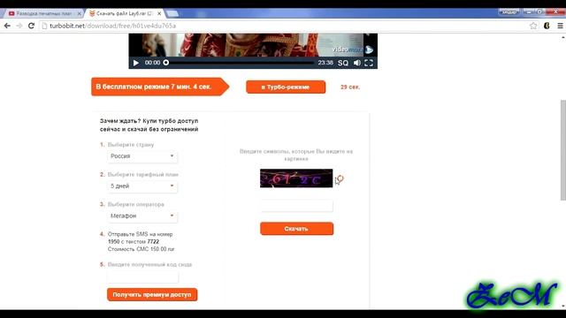Click the SMS number 1950 text
Screen dimensions: 566x318
point(114,241)
